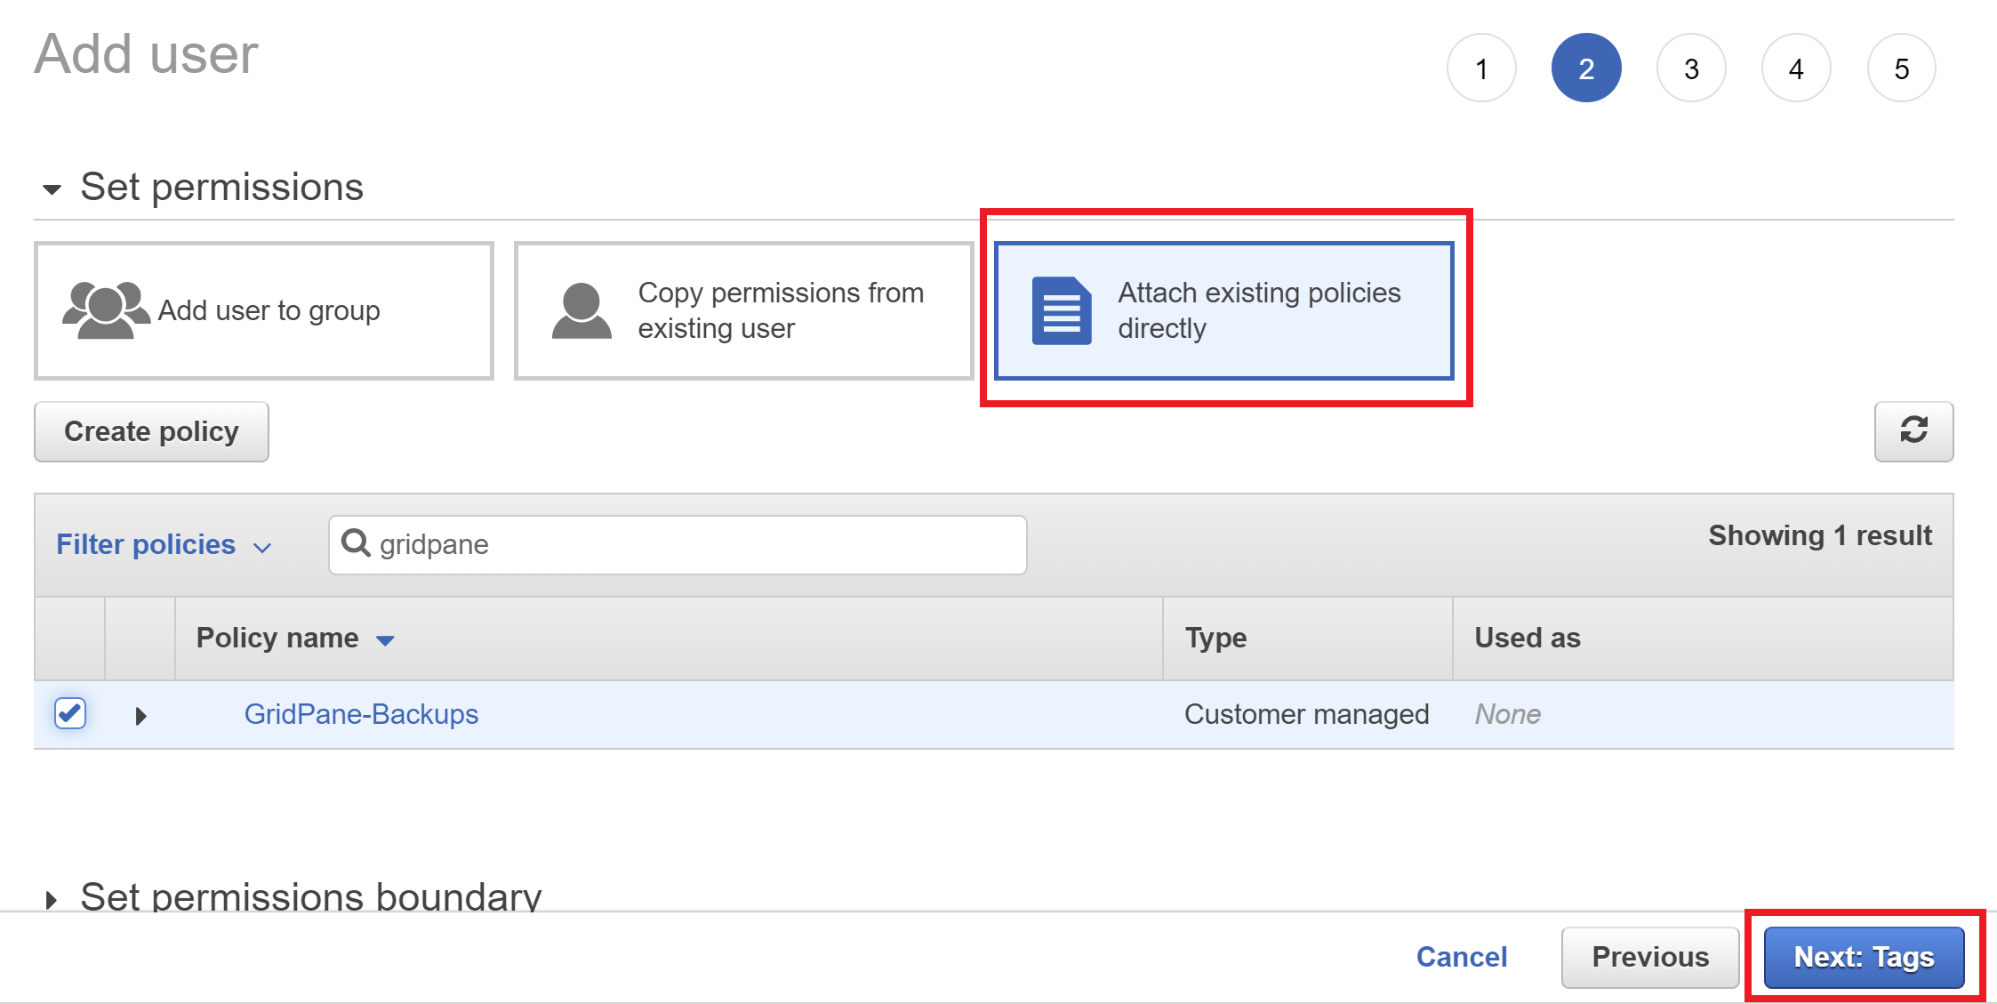The image size is (1997, 1004).
Task: Go to wizard step 5 circle
Action: point(1901,68)
